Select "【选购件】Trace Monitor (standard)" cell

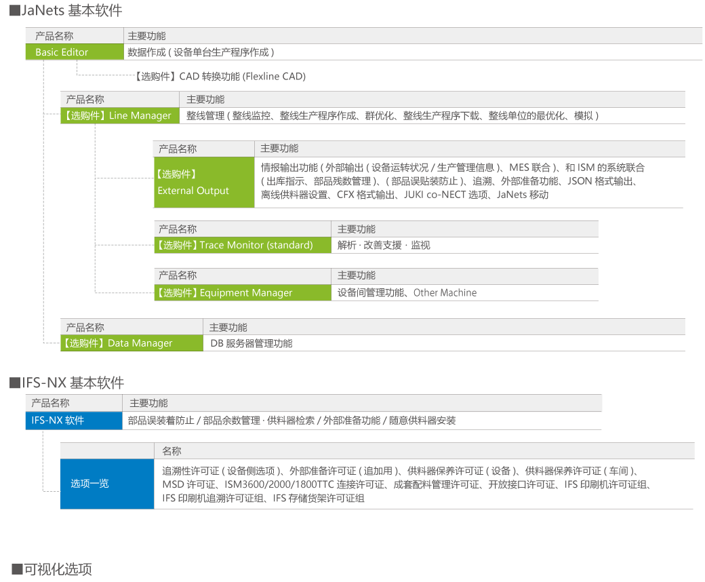click(243, 245)
